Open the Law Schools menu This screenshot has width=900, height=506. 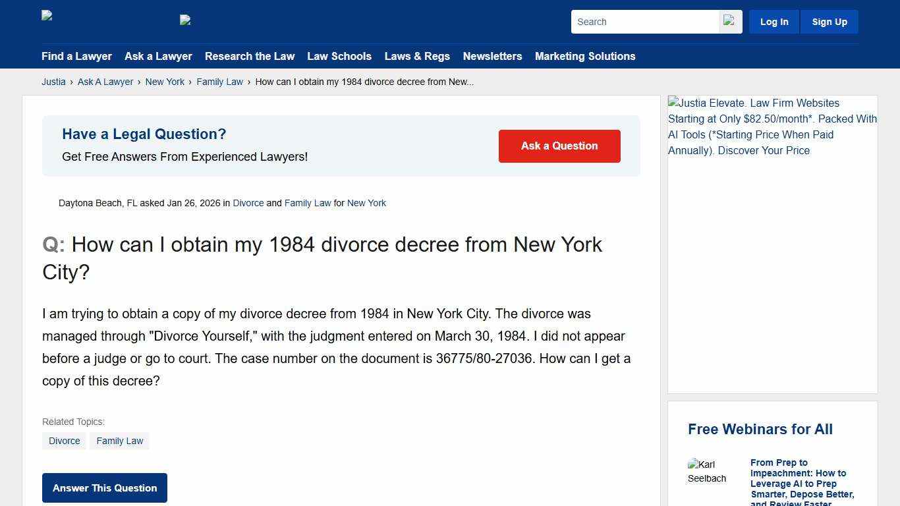pyautogui.click(x=339, y=57)
